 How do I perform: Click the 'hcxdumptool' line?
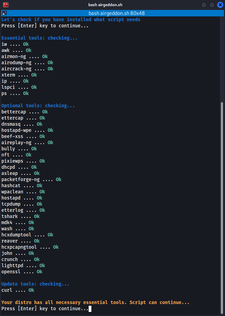pyautogui.click(x=27, y=235)
